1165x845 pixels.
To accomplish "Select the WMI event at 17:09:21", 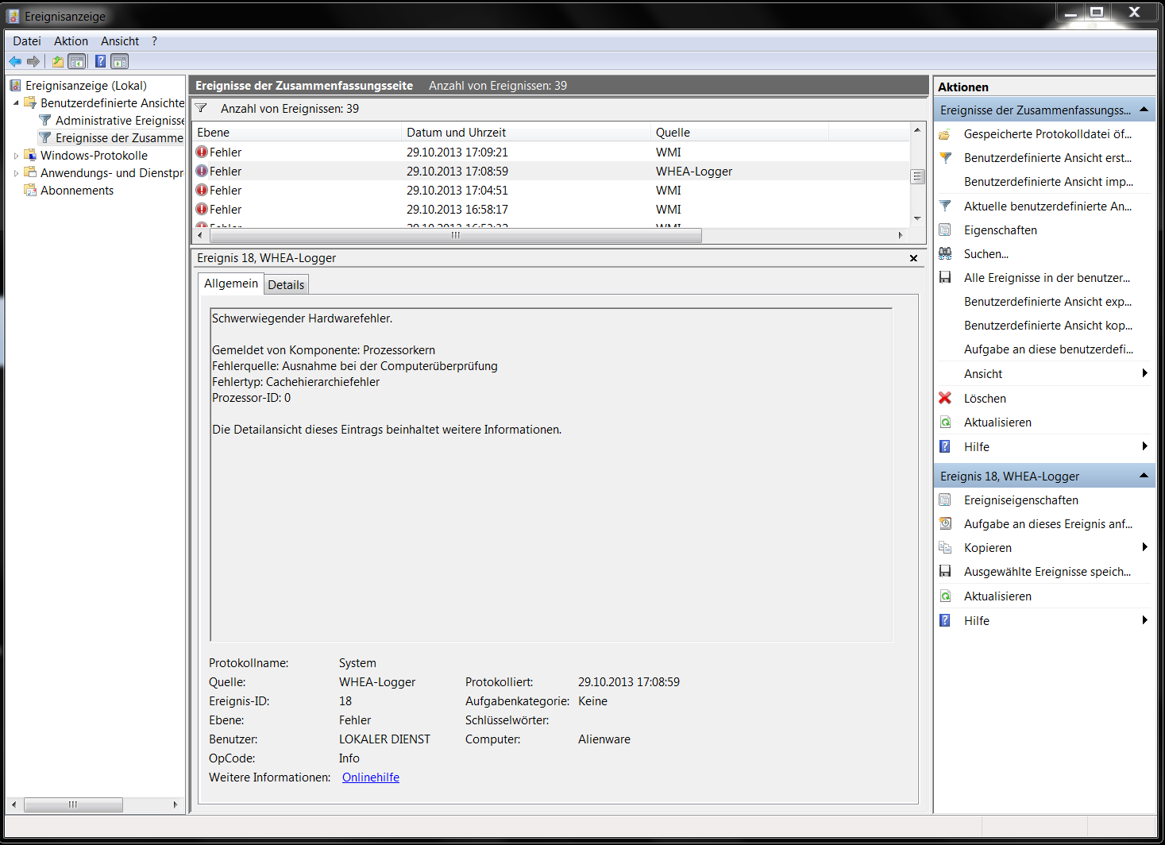I will 552,152.
